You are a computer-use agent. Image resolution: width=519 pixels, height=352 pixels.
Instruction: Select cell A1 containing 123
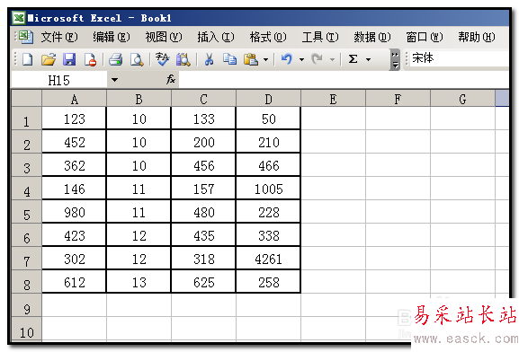click(74, 119)
